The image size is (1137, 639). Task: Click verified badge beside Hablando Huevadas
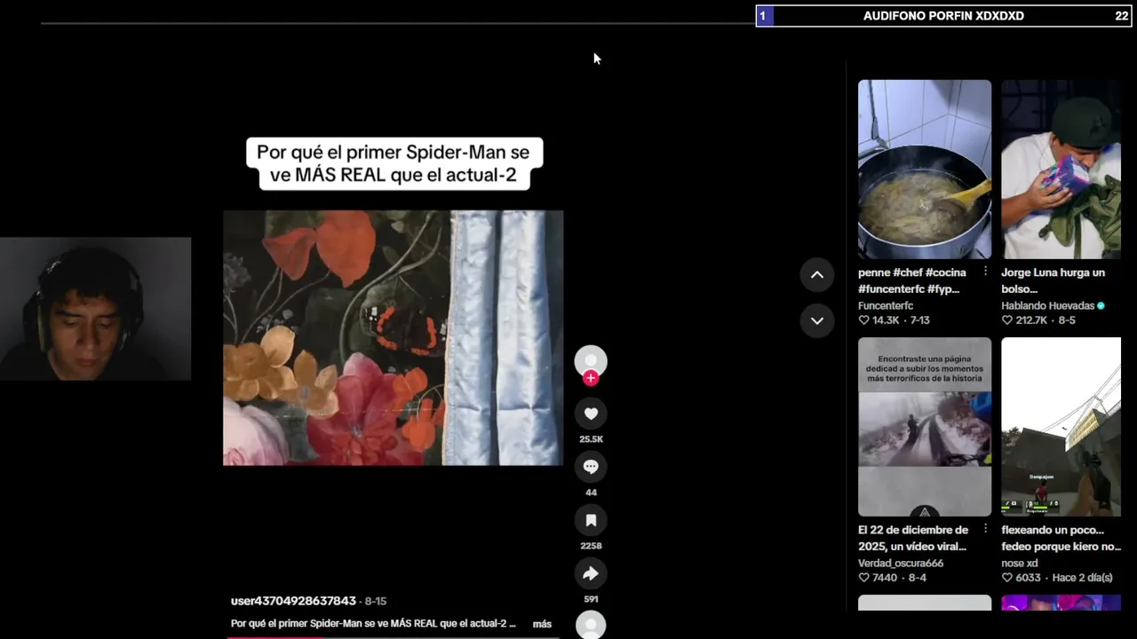[1101, 306]
